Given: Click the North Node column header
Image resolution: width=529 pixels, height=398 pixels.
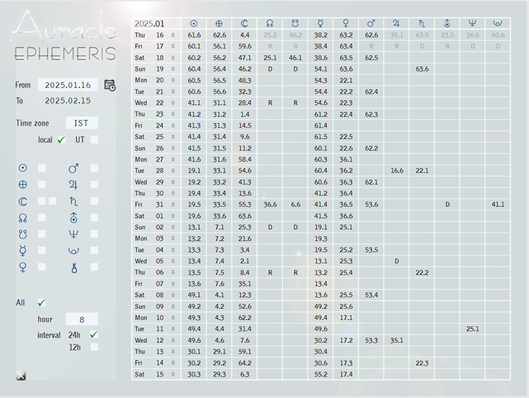Looking at the screenshot, I should click(x=270, y=23).
